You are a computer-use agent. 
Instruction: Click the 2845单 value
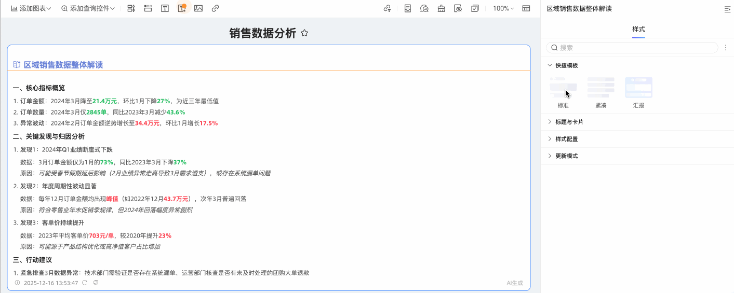tap(96, 112)
